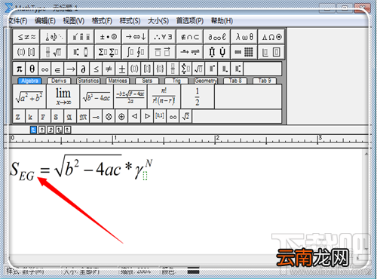Open the spaces and ellipses palette
This screenshot has width=377, height=279.
[54, 37]
